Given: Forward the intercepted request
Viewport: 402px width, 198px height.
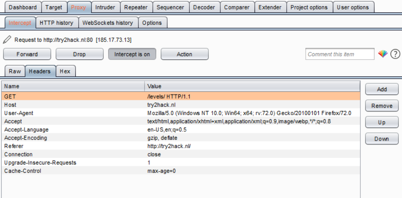Looking at the screenshot, I should click(27, 54).
